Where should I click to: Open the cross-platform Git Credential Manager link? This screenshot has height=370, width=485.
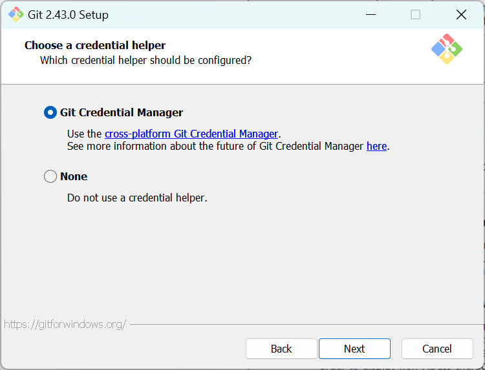tap(191, 134)
